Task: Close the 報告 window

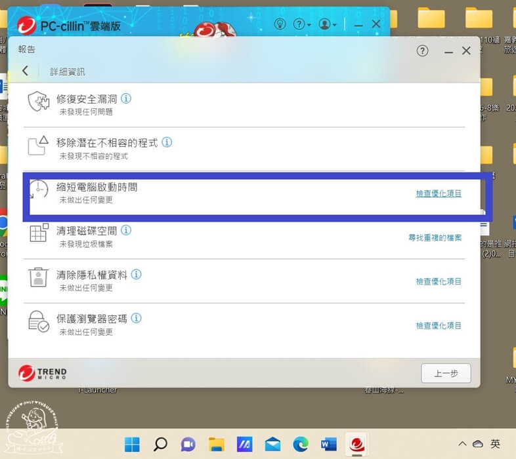Action: tap(466, 50)
